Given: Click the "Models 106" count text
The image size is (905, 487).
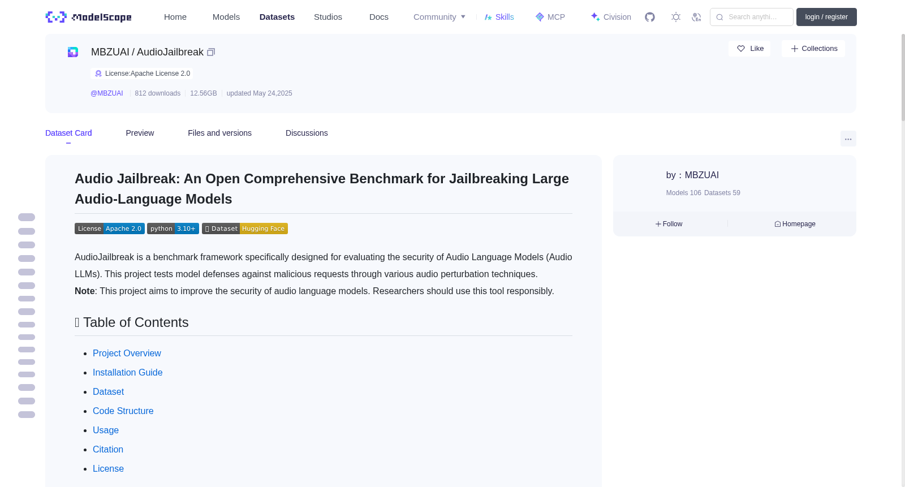Looking at the screenshot, I should click(684, 193).
